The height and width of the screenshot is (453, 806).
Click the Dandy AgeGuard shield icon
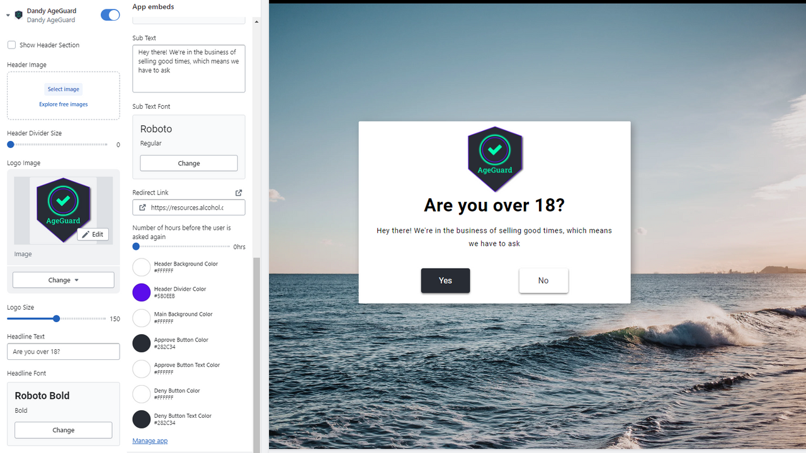pos(19,15)
